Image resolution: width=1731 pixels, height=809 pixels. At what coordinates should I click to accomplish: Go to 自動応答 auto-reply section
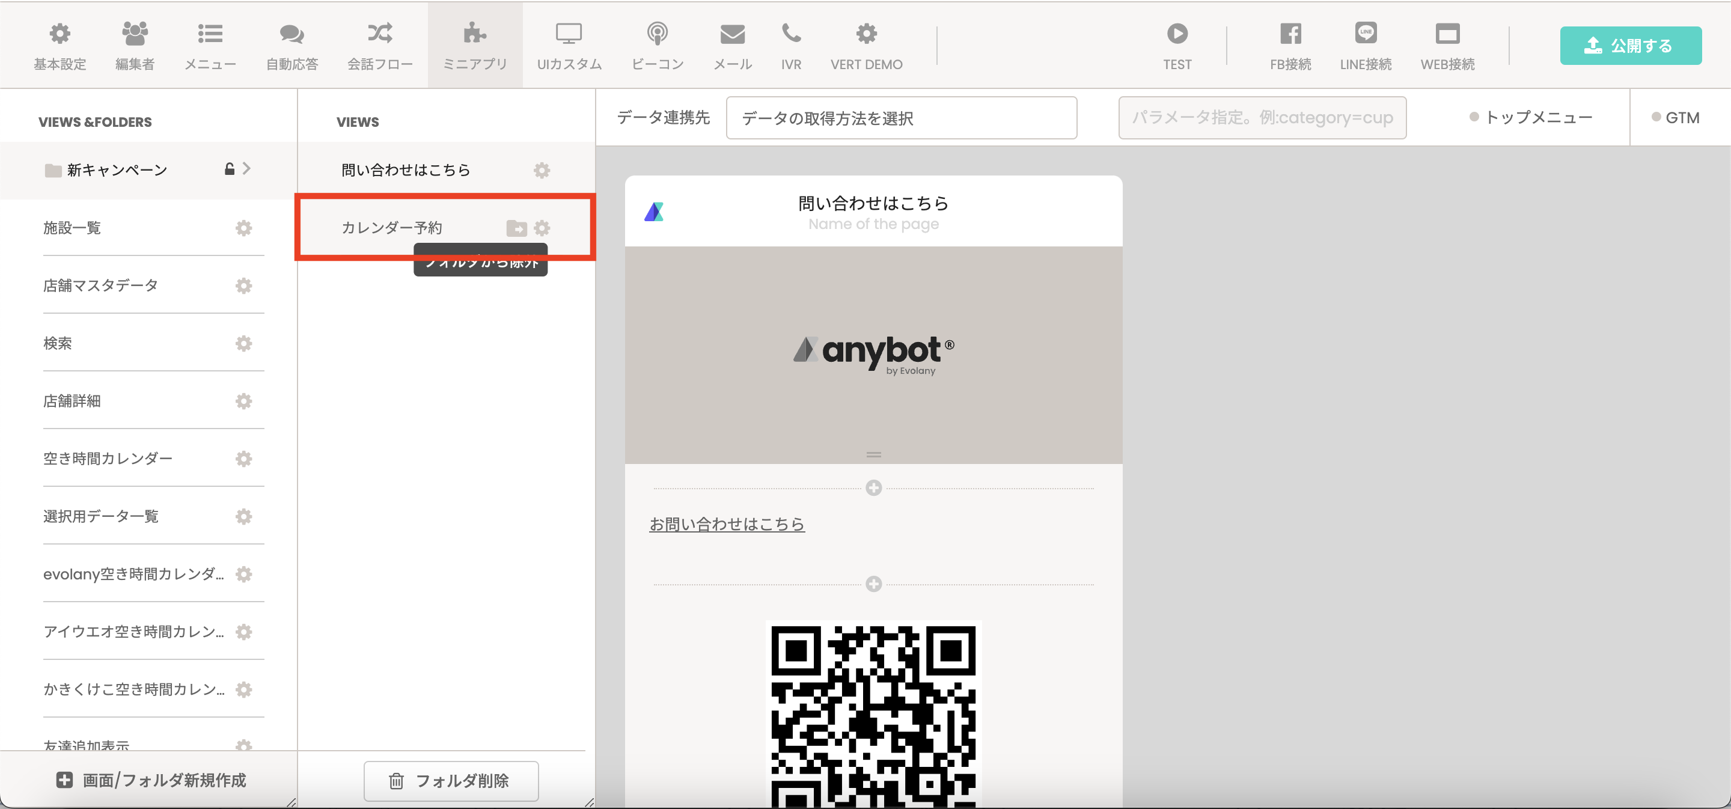pyautogui.click(x=292, y=46)
